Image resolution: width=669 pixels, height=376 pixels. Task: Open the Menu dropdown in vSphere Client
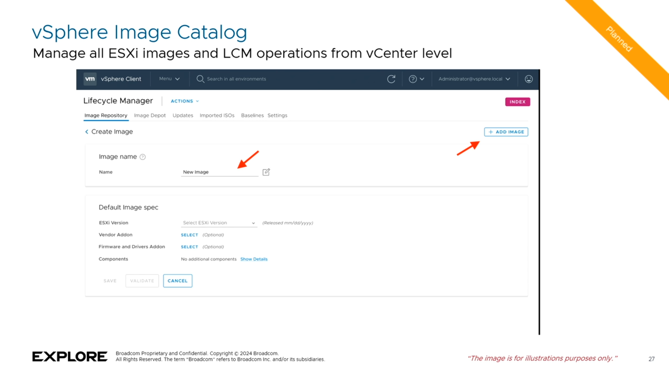167,79
